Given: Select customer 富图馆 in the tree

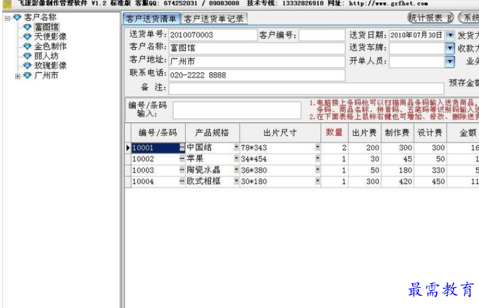Looking at the screenshot, I should (47, 27).
